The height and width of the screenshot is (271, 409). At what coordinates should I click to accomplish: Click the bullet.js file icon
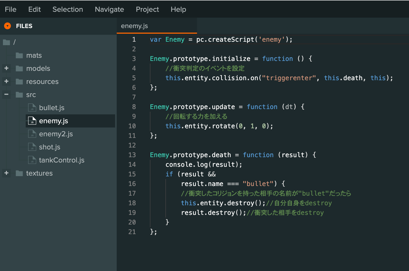click(x=32, y=108)
